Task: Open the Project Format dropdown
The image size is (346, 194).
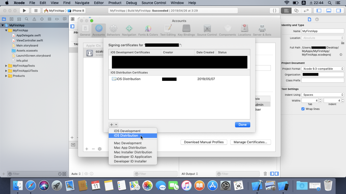Action: [323, 69]
